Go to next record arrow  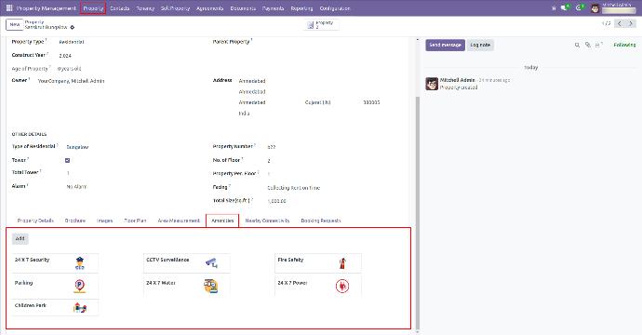click(x=631, y=24)
